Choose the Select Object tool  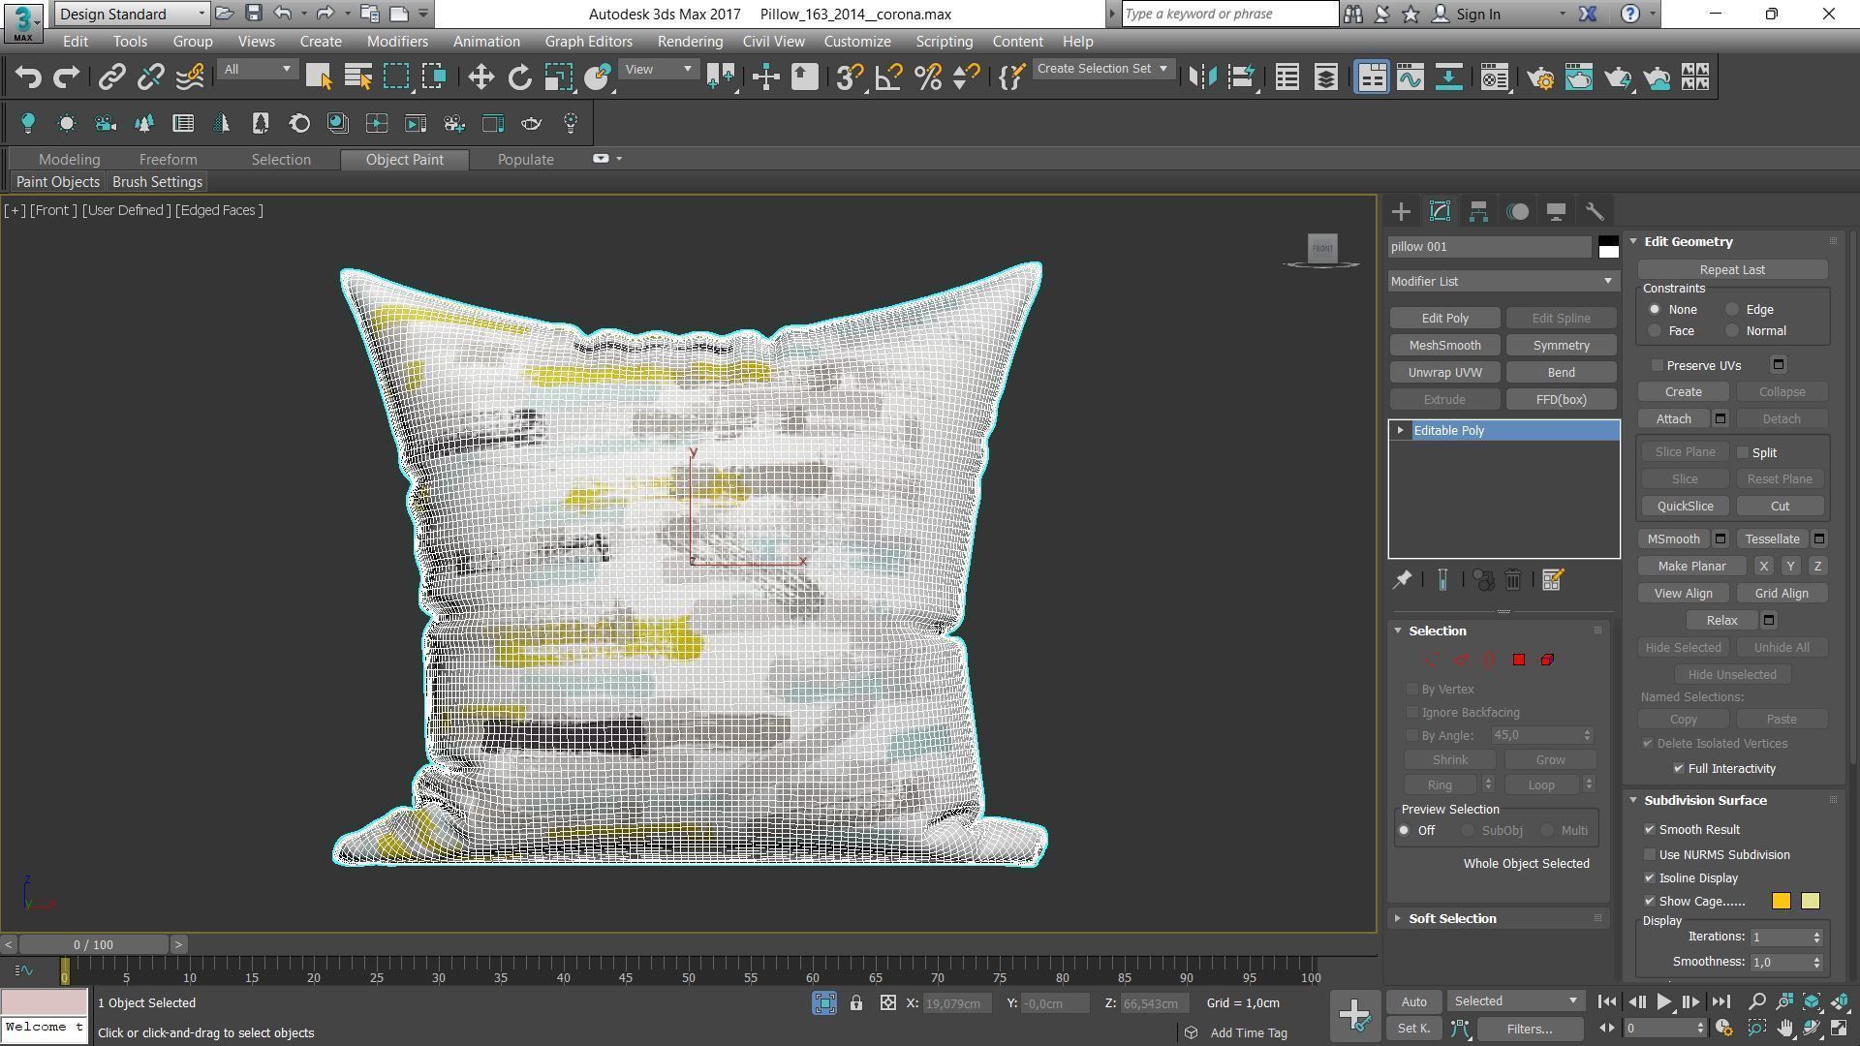[319, 77]
